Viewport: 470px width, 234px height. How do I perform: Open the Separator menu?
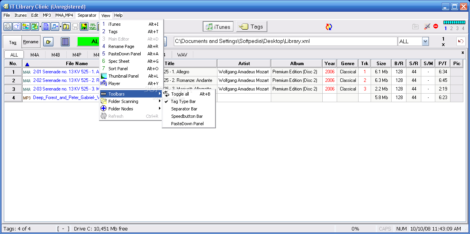(x=87, y=15)
